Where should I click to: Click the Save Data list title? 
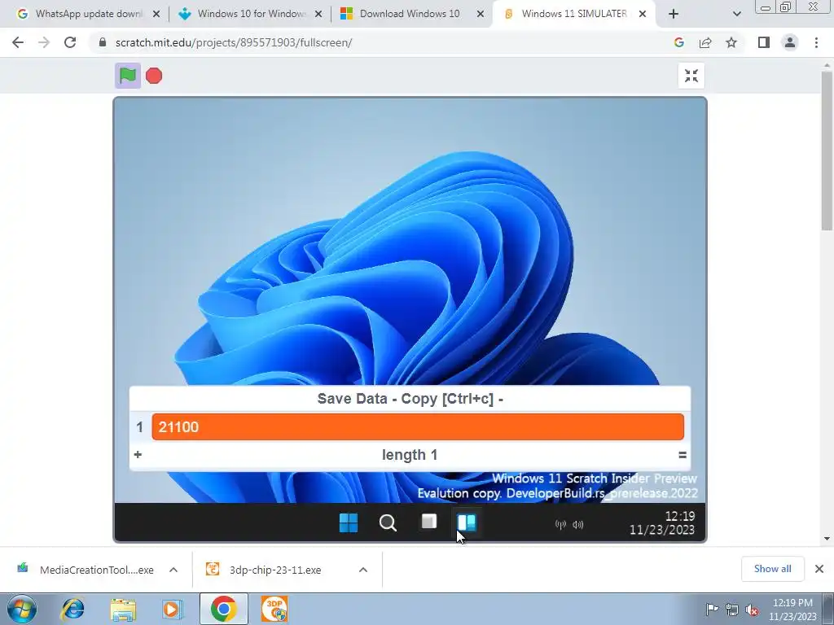[x=410, y=399]
